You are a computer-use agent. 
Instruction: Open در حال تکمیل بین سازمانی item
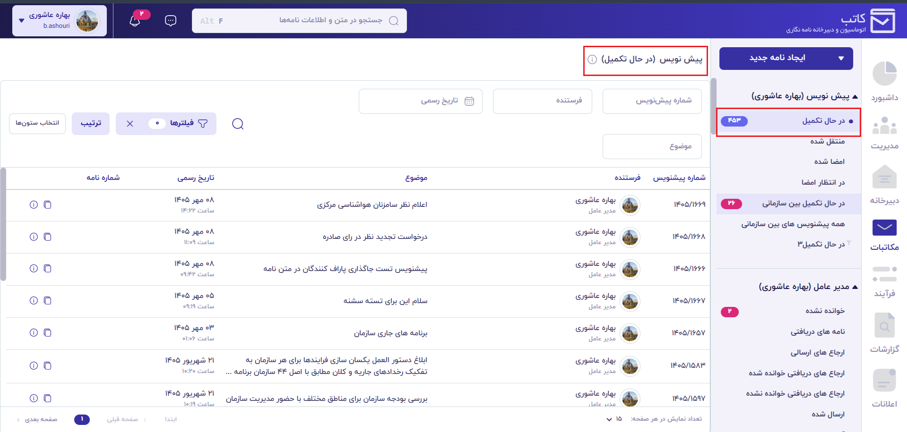point(788,203)
